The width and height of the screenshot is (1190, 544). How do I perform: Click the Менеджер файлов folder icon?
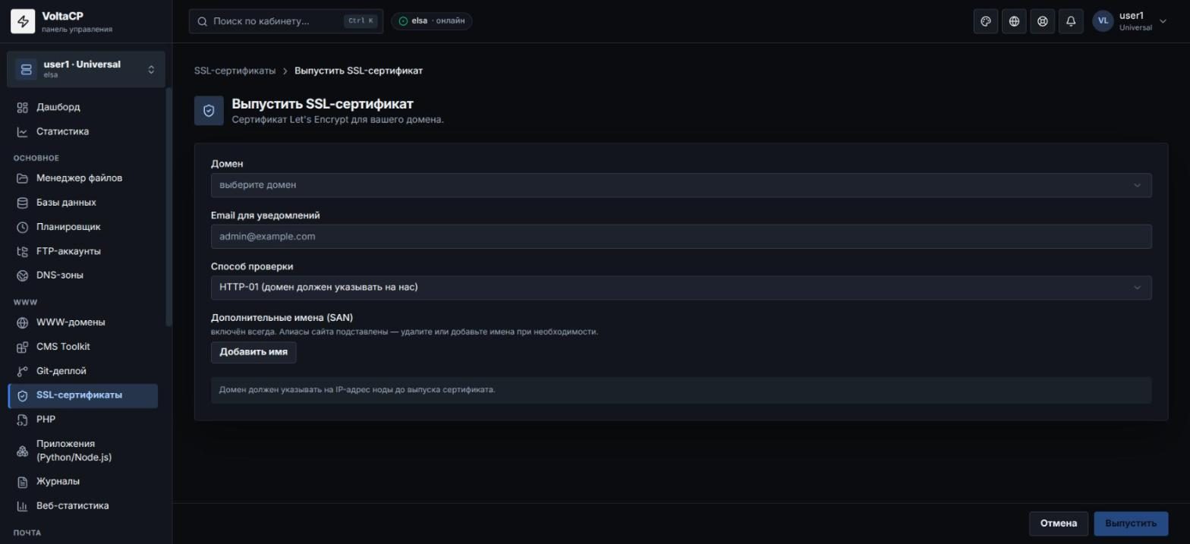(x=23, y=178)
